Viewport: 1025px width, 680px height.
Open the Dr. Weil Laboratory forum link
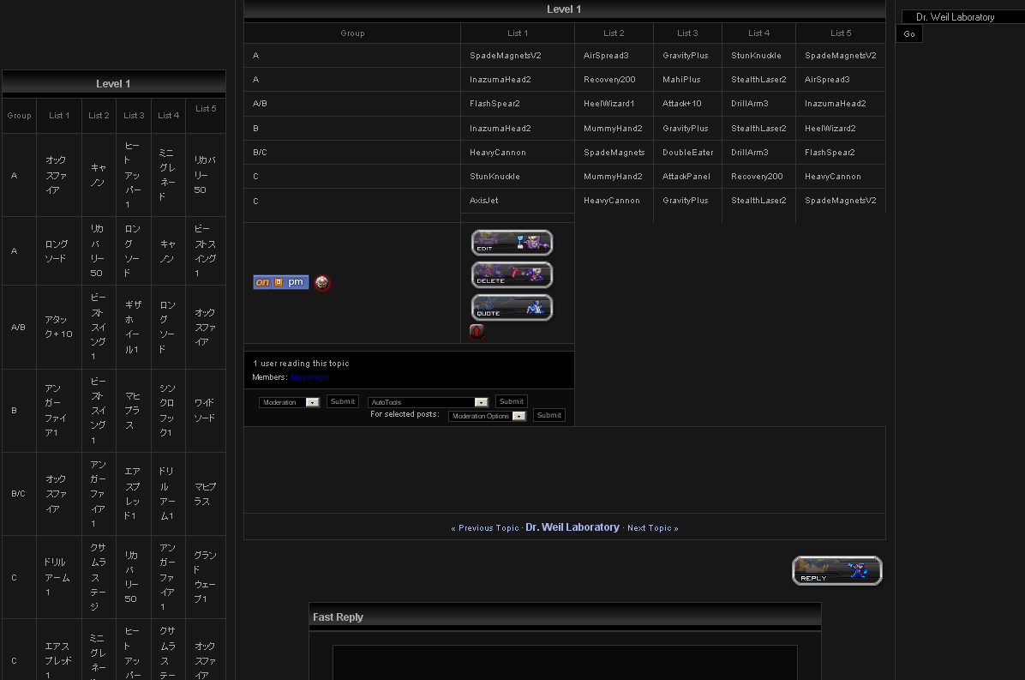(572, 527)
